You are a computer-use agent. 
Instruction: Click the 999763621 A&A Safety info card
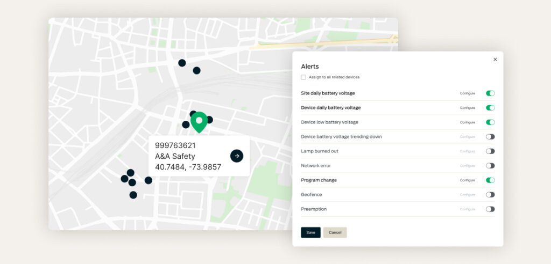pos(199,156)
